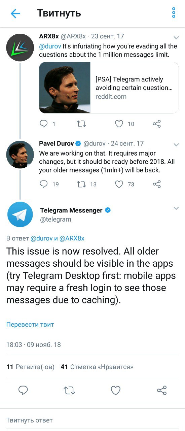
Task: Expand options chevron on Pavel Durov tweet
Action: click(x=176, y=144)
